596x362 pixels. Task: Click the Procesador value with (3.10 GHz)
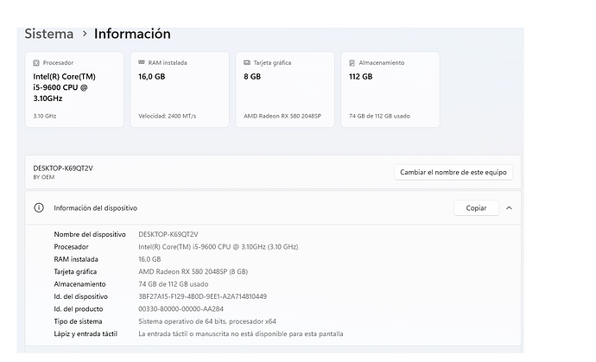tap(219, 247)
